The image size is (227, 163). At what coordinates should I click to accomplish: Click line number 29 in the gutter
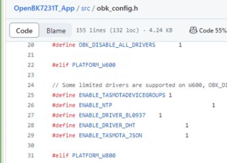pos(30,135)
